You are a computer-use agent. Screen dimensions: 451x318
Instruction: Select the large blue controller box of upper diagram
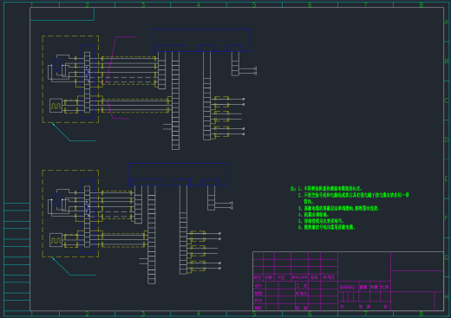click(x=201, y=40)
